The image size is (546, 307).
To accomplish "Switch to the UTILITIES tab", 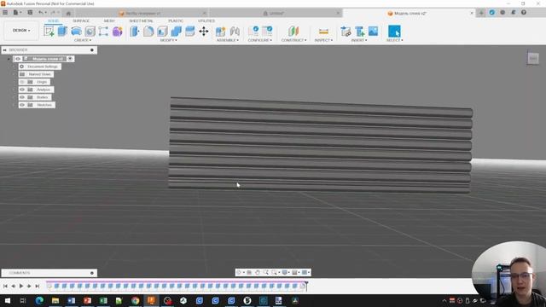I will [x=206, y=20].
